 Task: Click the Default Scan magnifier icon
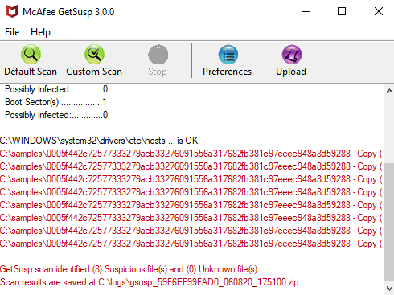click(x=31, y=55)
